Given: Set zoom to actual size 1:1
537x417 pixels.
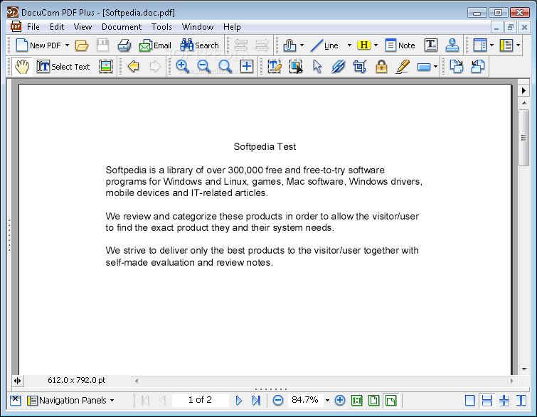Looking at the screenshot, I should pyautogui.click(x=357, y=400).
